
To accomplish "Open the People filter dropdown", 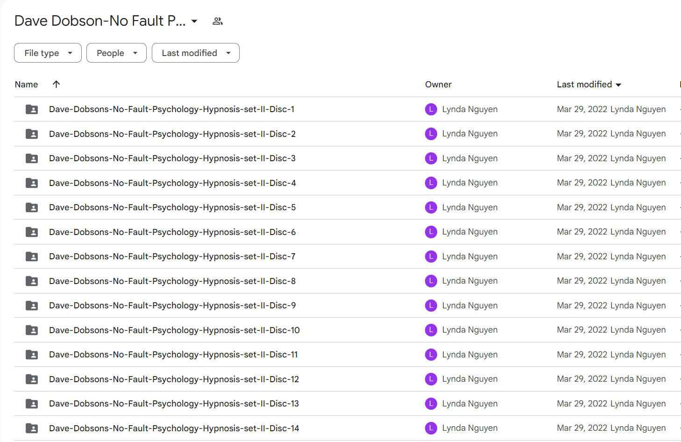I will pos(116,53).
